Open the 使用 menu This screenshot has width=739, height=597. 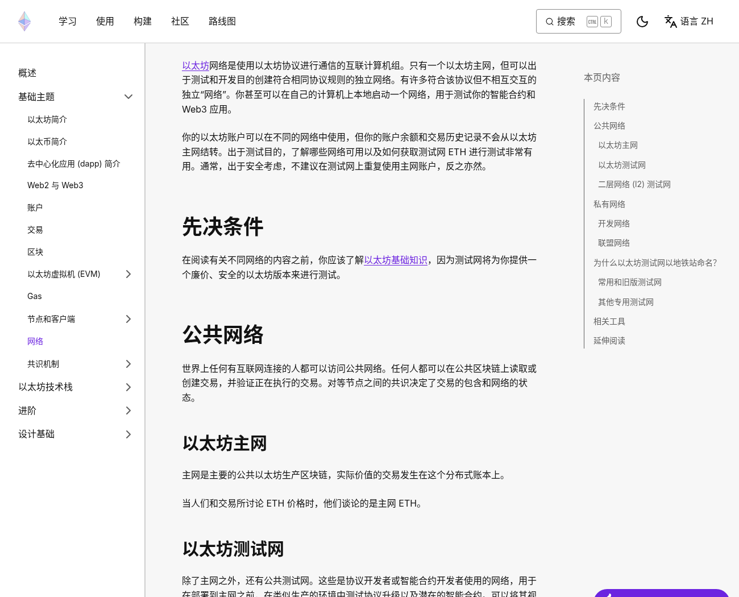click(105, 22)
